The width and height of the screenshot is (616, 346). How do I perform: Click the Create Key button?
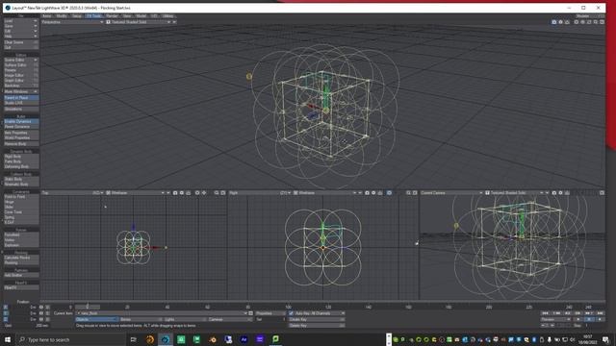pos(317,319)
